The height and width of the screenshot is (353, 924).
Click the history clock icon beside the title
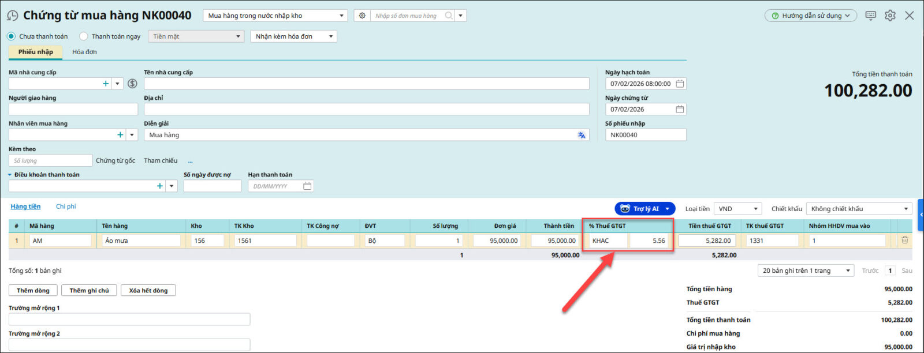point(12,16)
